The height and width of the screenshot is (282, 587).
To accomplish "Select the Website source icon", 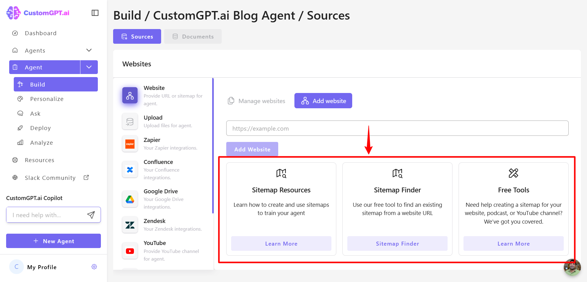I will click(130, 95).
